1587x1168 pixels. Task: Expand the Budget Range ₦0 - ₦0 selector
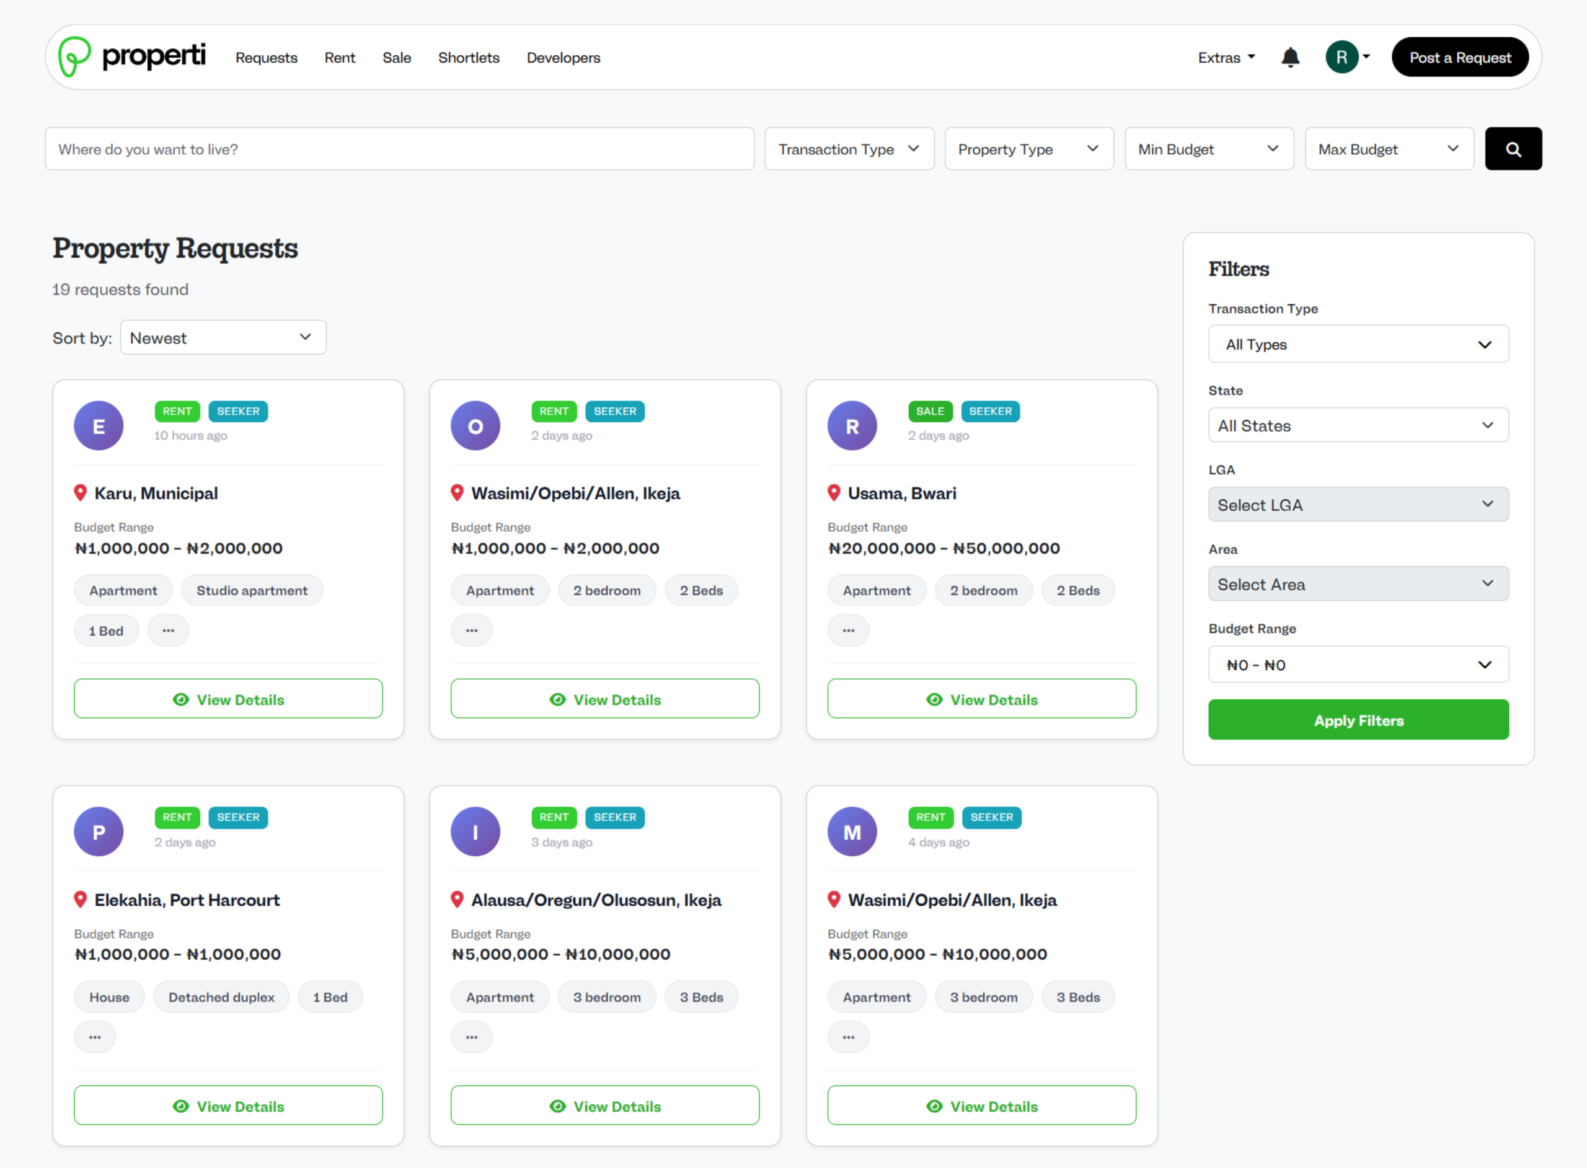[1358, 665]
